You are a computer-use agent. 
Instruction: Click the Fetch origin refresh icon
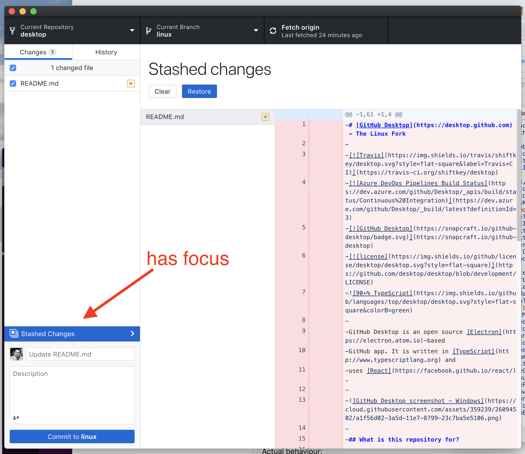click(x=273, y=30)
